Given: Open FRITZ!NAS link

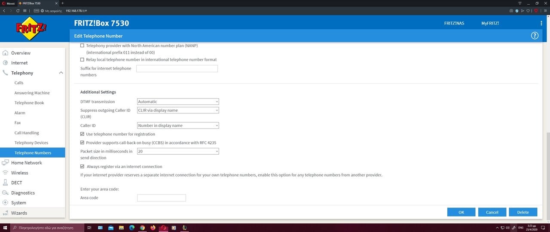Looking at the screenshot, I should click(454, 23).
